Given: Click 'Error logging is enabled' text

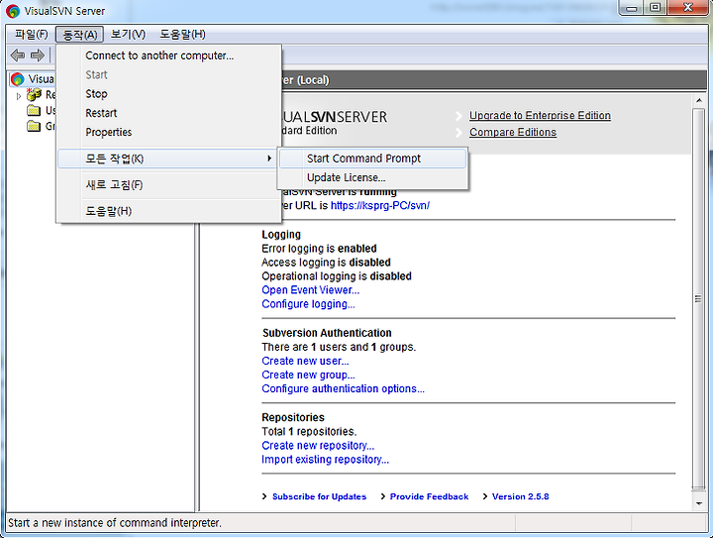Looking at the screenshot, I should [319, 249].
